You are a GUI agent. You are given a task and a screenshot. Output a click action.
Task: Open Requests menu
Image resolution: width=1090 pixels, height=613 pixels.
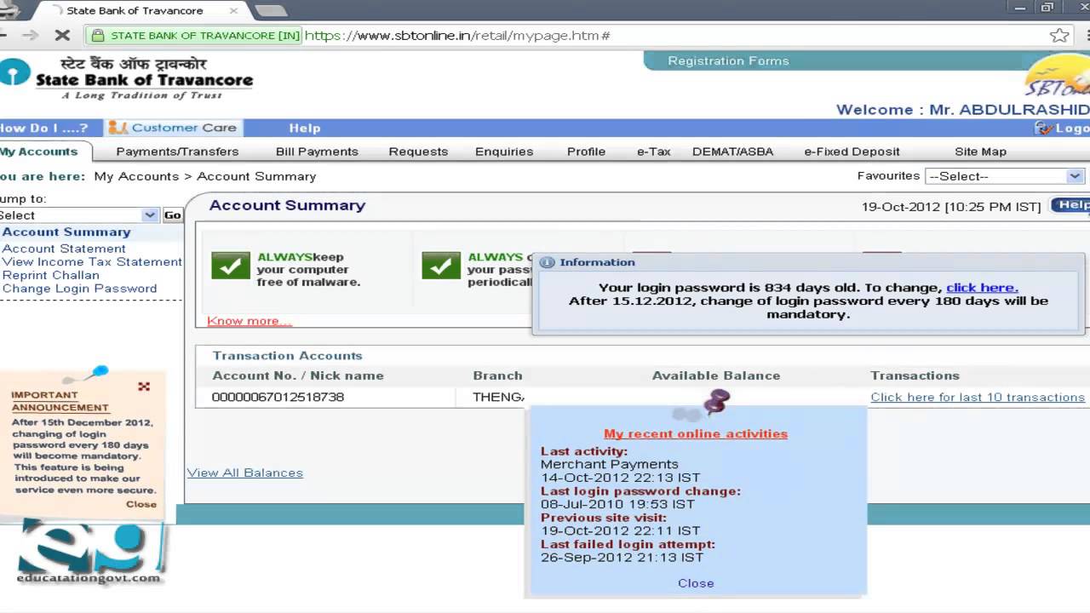(x=418, y=152)
